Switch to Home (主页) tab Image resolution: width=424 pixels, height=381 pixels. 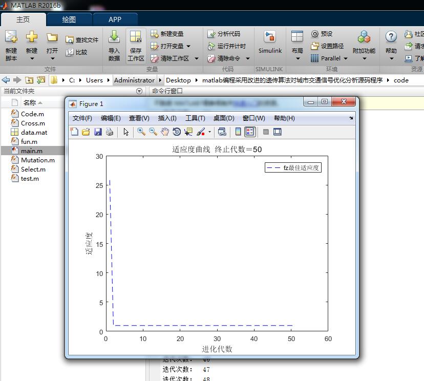click(x=23, y=19)
